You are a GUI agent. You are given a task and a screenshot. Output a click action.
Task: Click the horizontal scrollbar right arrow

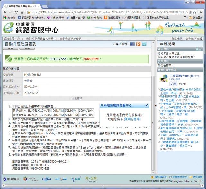[202, 186]
